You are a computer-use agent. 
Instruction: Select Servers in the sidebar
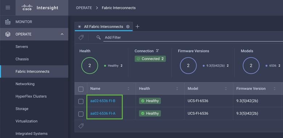tap(22, 46)
